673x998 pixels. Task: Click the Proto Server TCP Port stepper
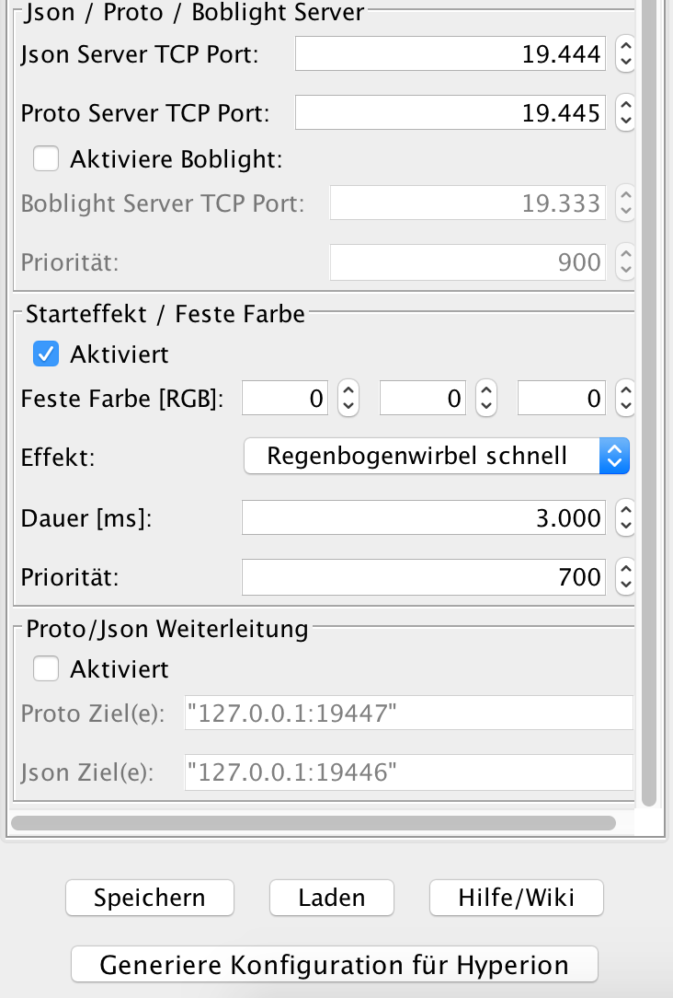[x=625, y=113]
